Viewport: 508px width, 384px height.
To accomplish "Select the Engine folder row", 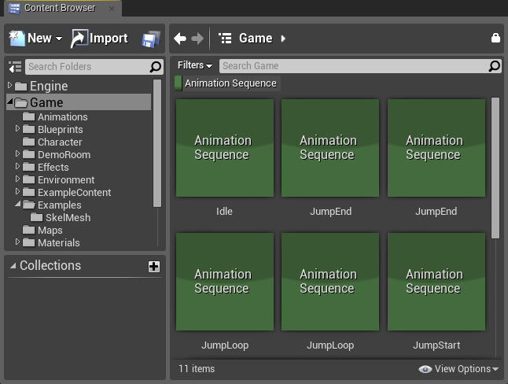I will click(79, 86).
